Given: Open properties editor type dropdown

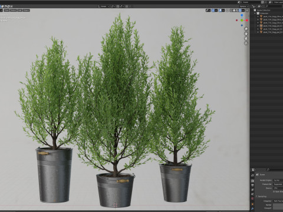Looking at the screenshot, I should pos(254,170).
